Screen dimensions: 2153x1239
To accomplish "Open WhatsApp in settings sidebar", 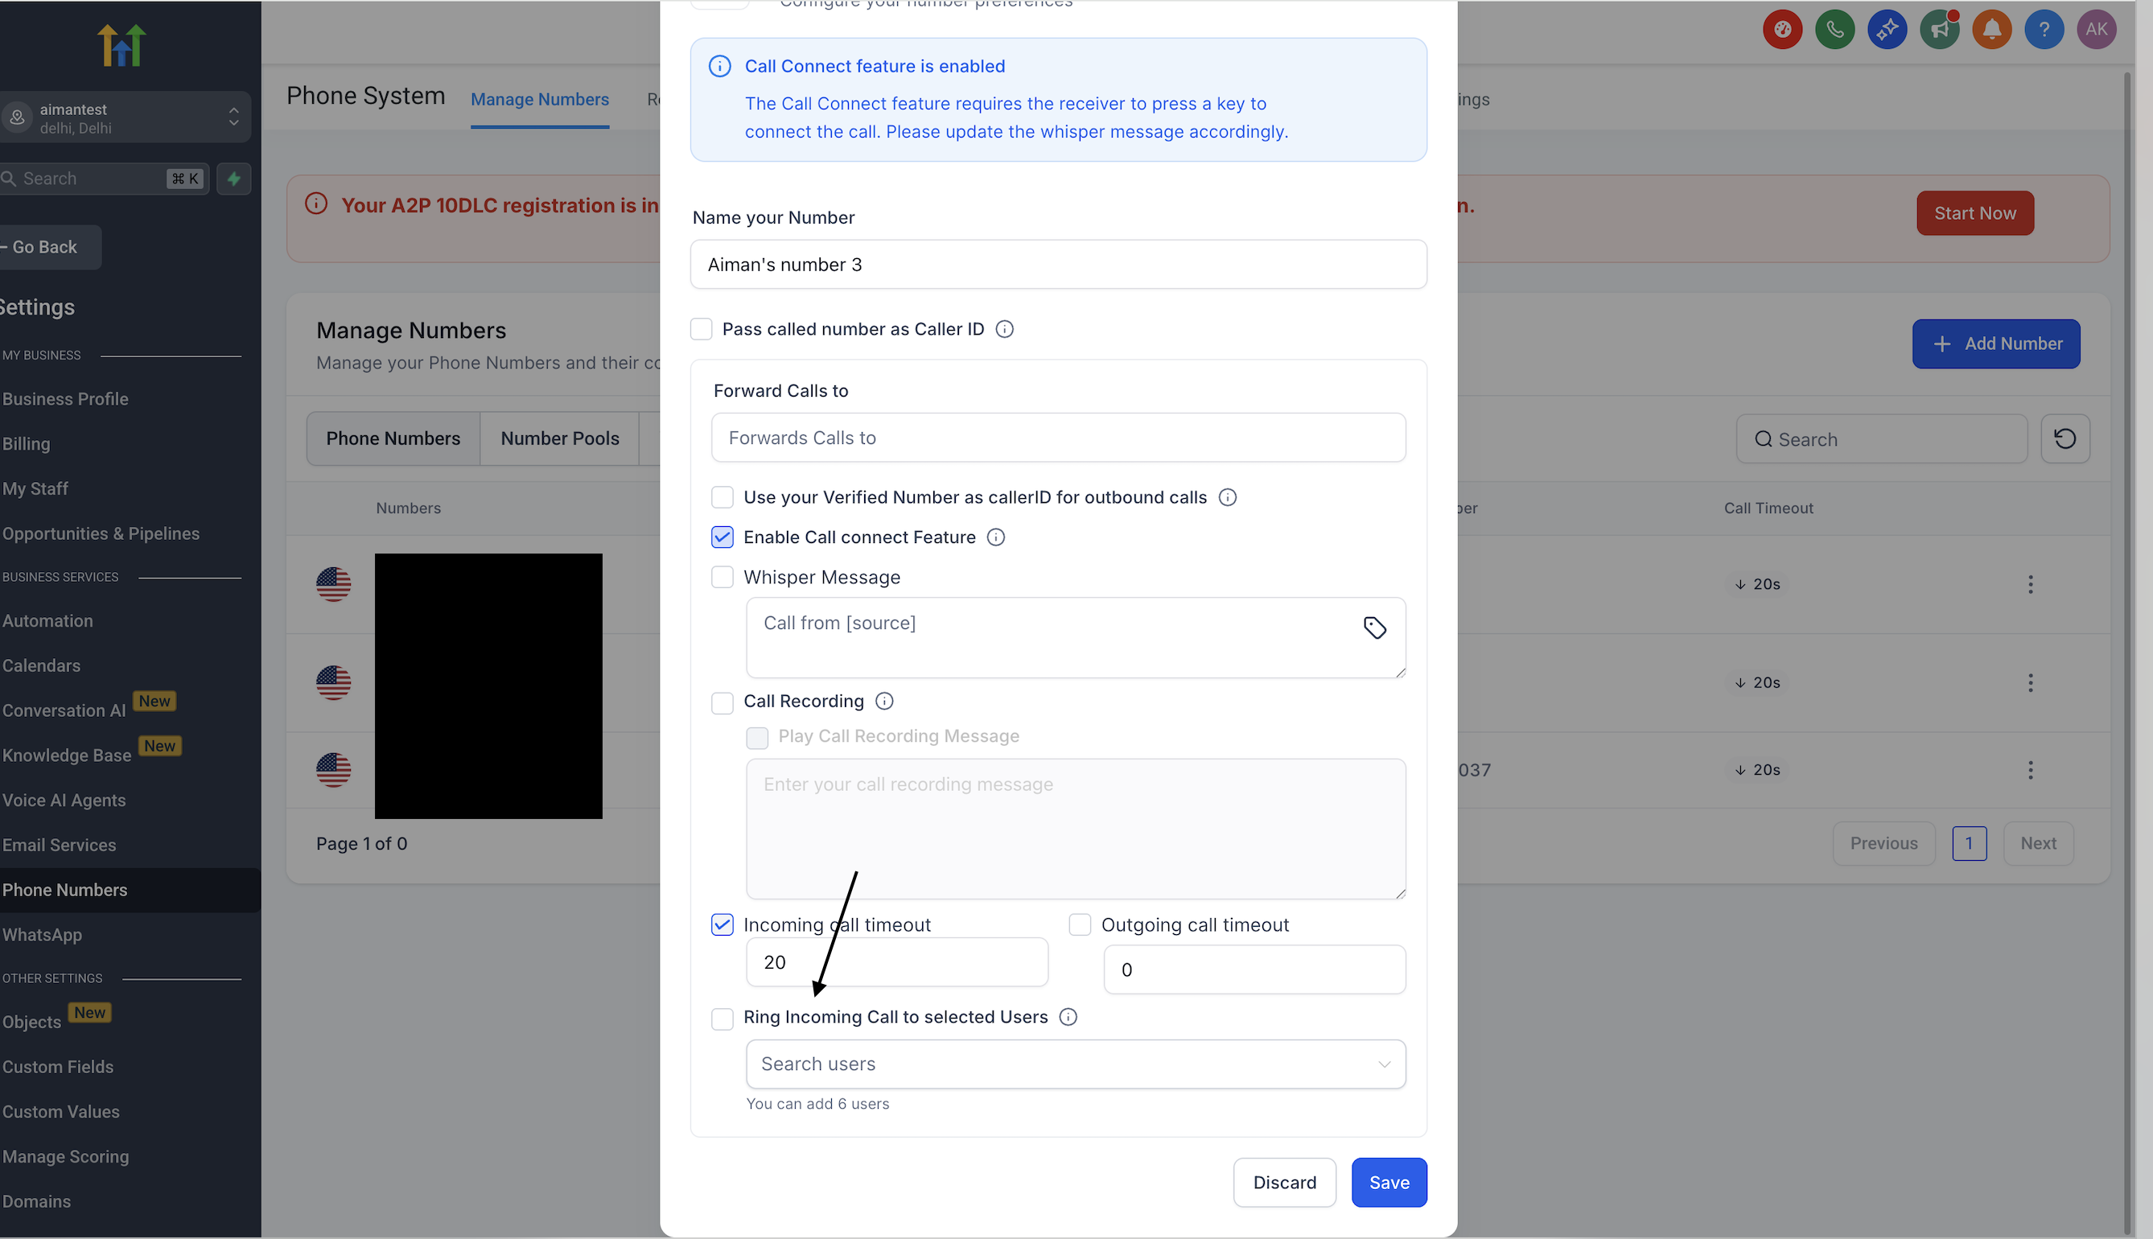I will [43, 934].
